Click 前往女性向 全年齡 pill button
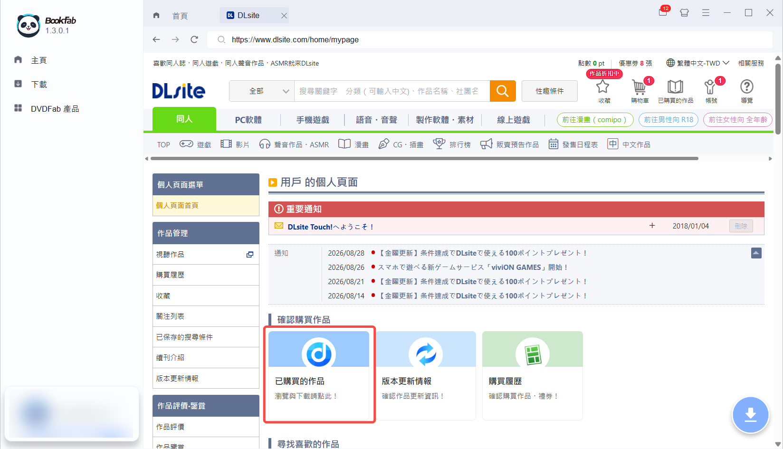This screenshot has width=783, height=449. (738, 120)
